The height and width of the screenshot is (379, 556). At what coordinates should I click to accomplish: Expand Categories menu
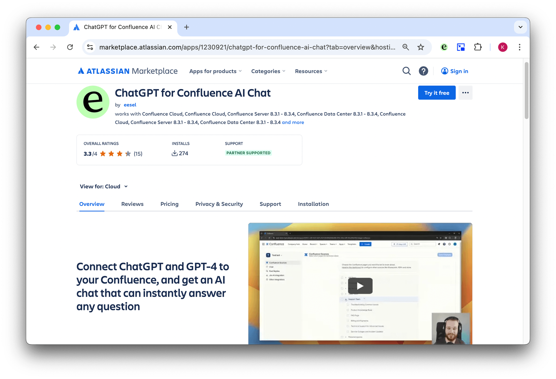pyautogui.click(x=268, y=71)
